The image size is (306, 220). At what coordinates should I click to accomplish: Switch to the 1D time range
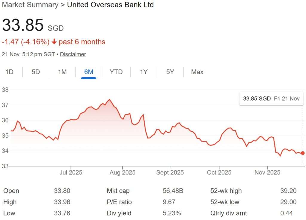coord(9,72)
